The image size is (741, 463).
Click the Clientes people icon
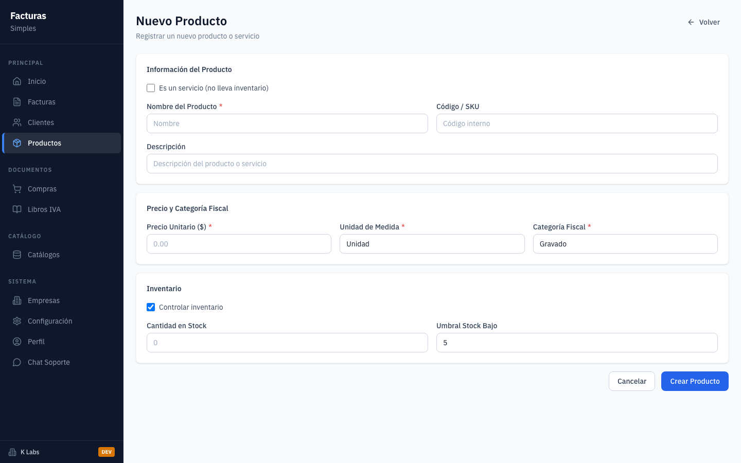(x=17, y=122)
